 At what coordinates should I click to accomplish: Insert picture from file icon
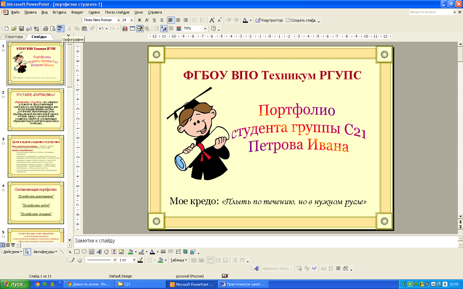[121, 252]
